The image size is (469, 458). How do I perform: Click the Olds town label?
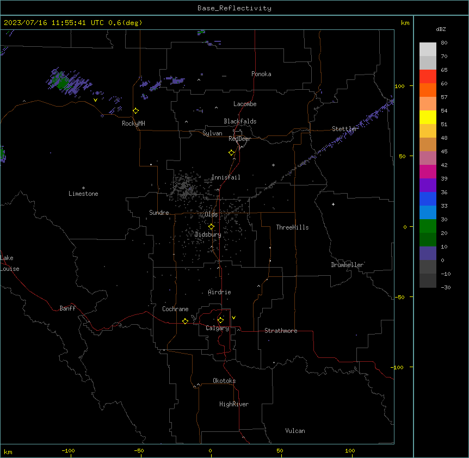pyautogui.click(x=211, y=214)
